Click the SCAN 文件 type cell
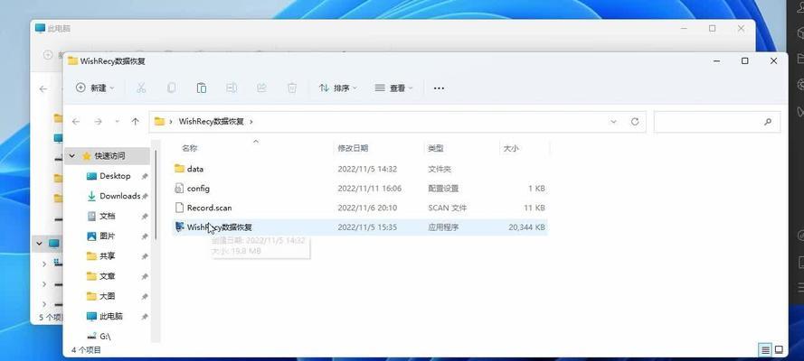This screenshot has width=804, height=361. [447, 208]
